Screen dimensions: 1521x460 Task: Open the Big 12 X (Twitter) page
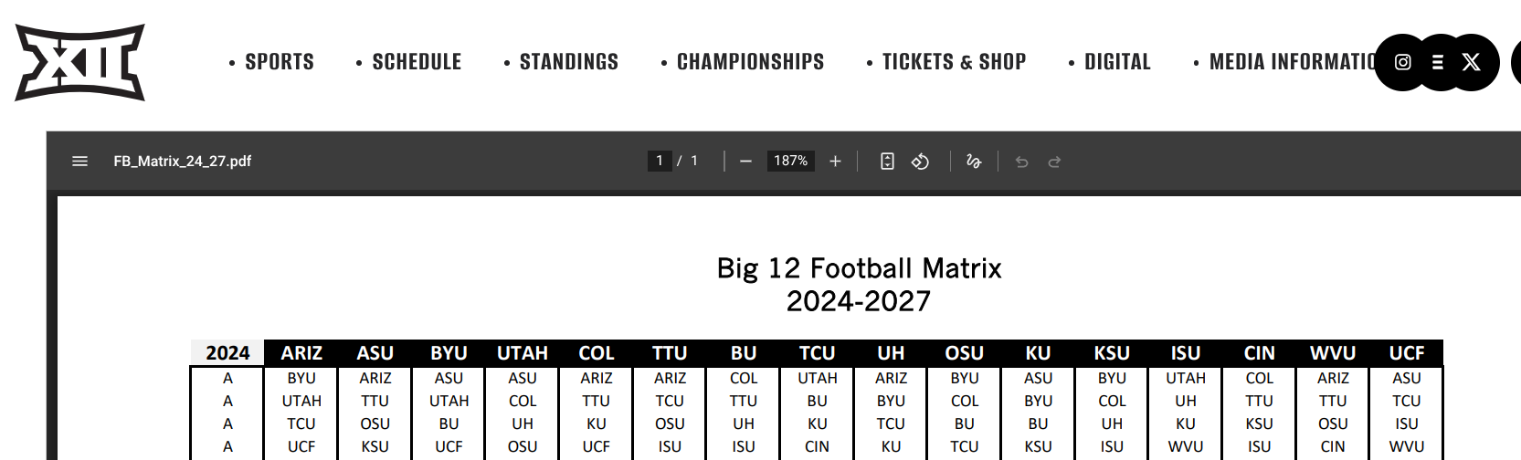click(x=1471, y=62)
